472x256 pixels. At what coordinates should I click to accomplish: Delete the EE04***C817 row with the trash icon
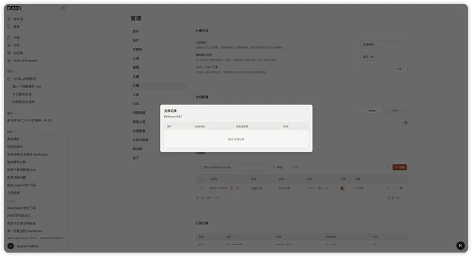point(402,188)
